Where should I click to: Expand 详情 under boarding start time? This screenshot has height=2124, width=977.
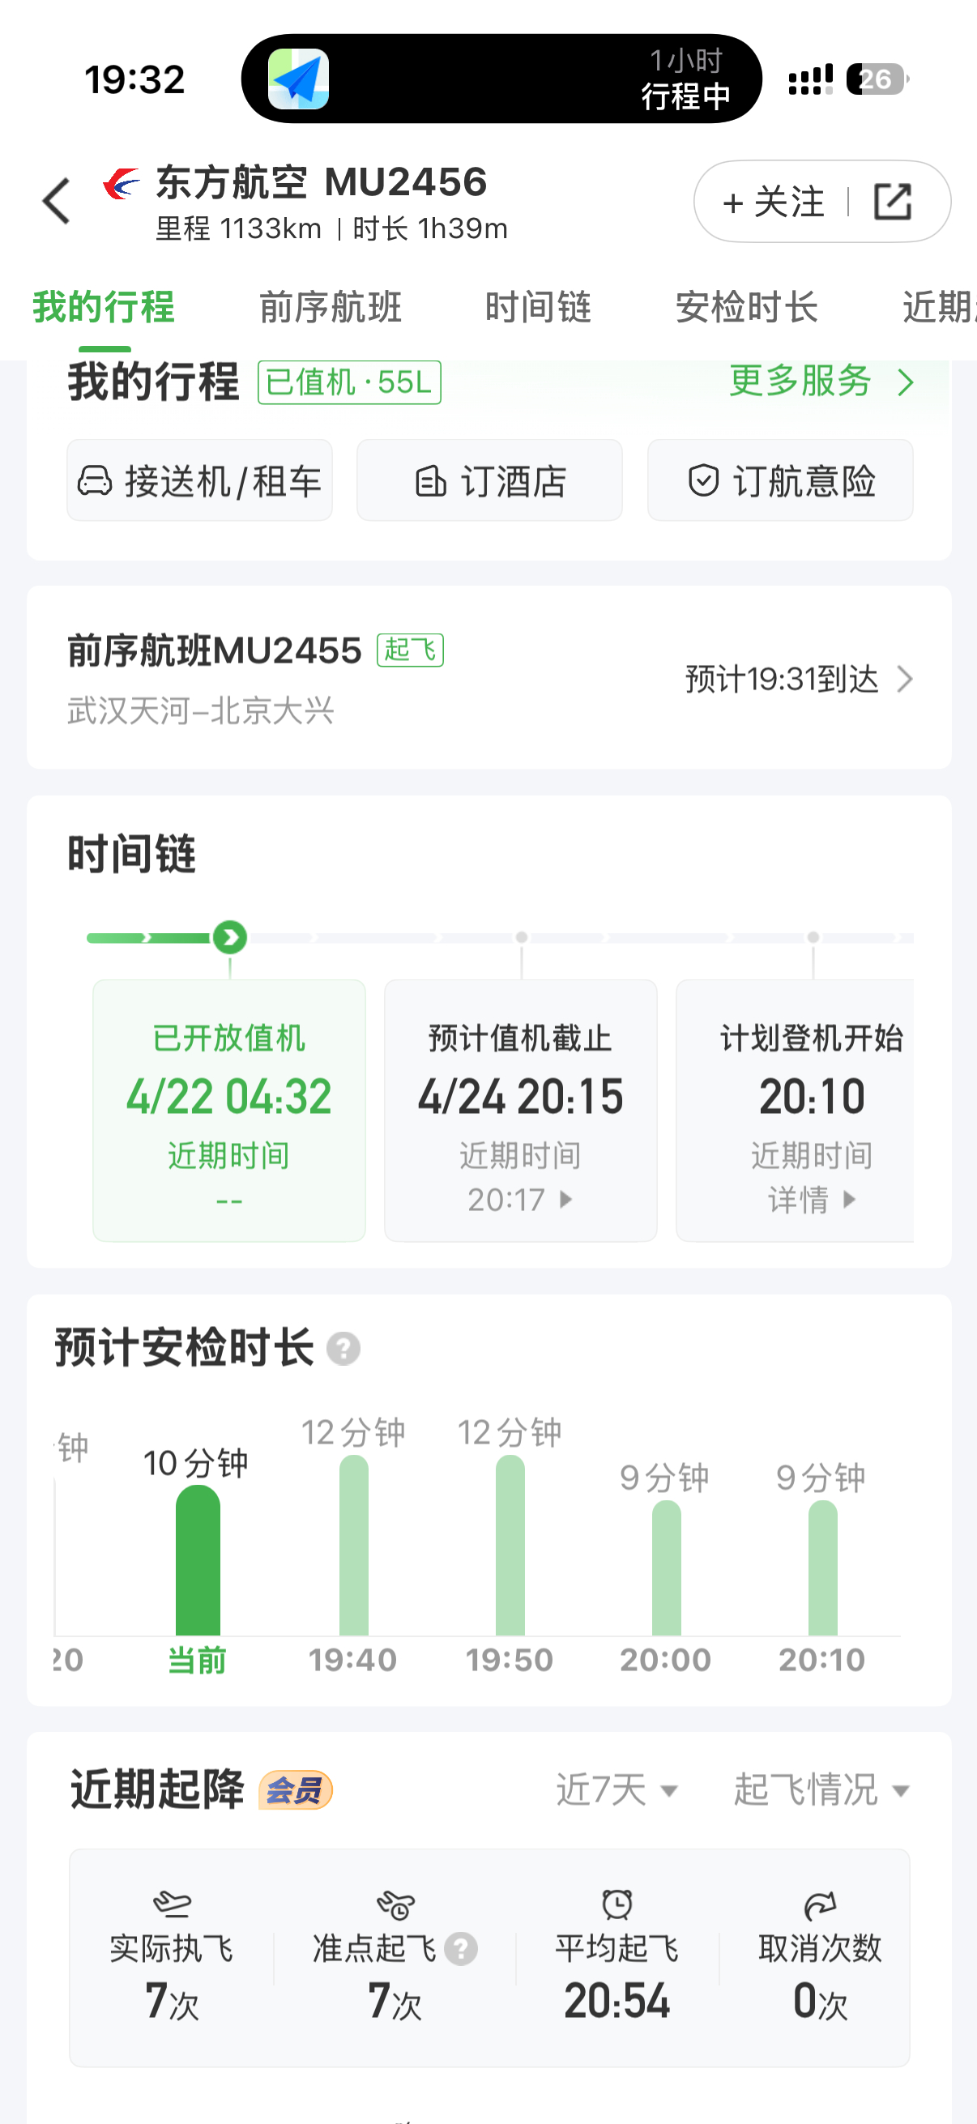click(812, 1200)
